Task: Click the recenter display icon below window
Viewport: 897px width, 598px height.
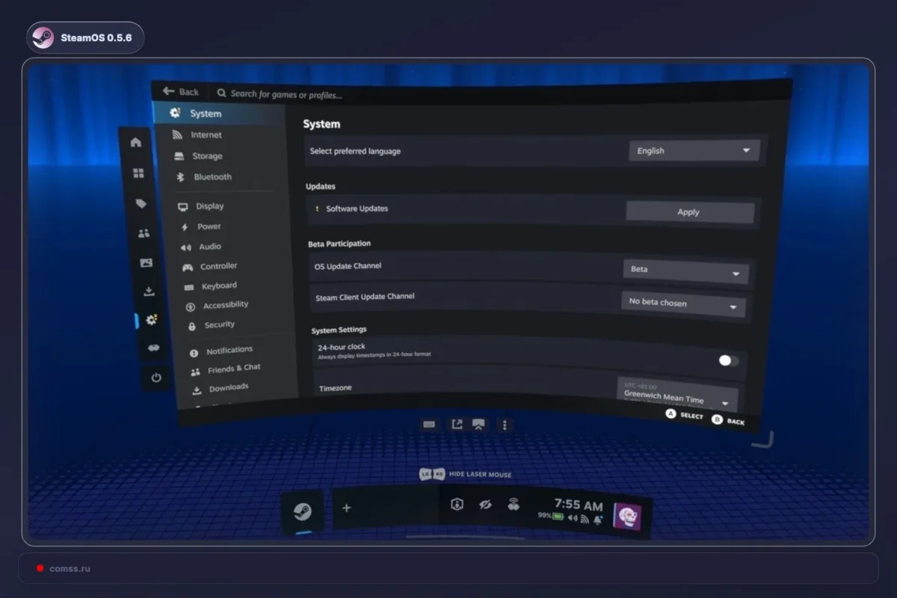Action: (x=479, y=424)
